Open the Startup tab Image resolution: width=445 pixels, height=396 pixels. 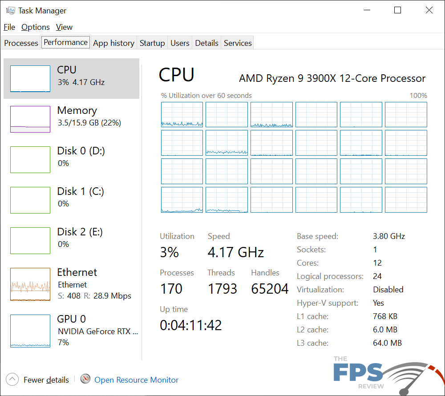pos(152,43)
